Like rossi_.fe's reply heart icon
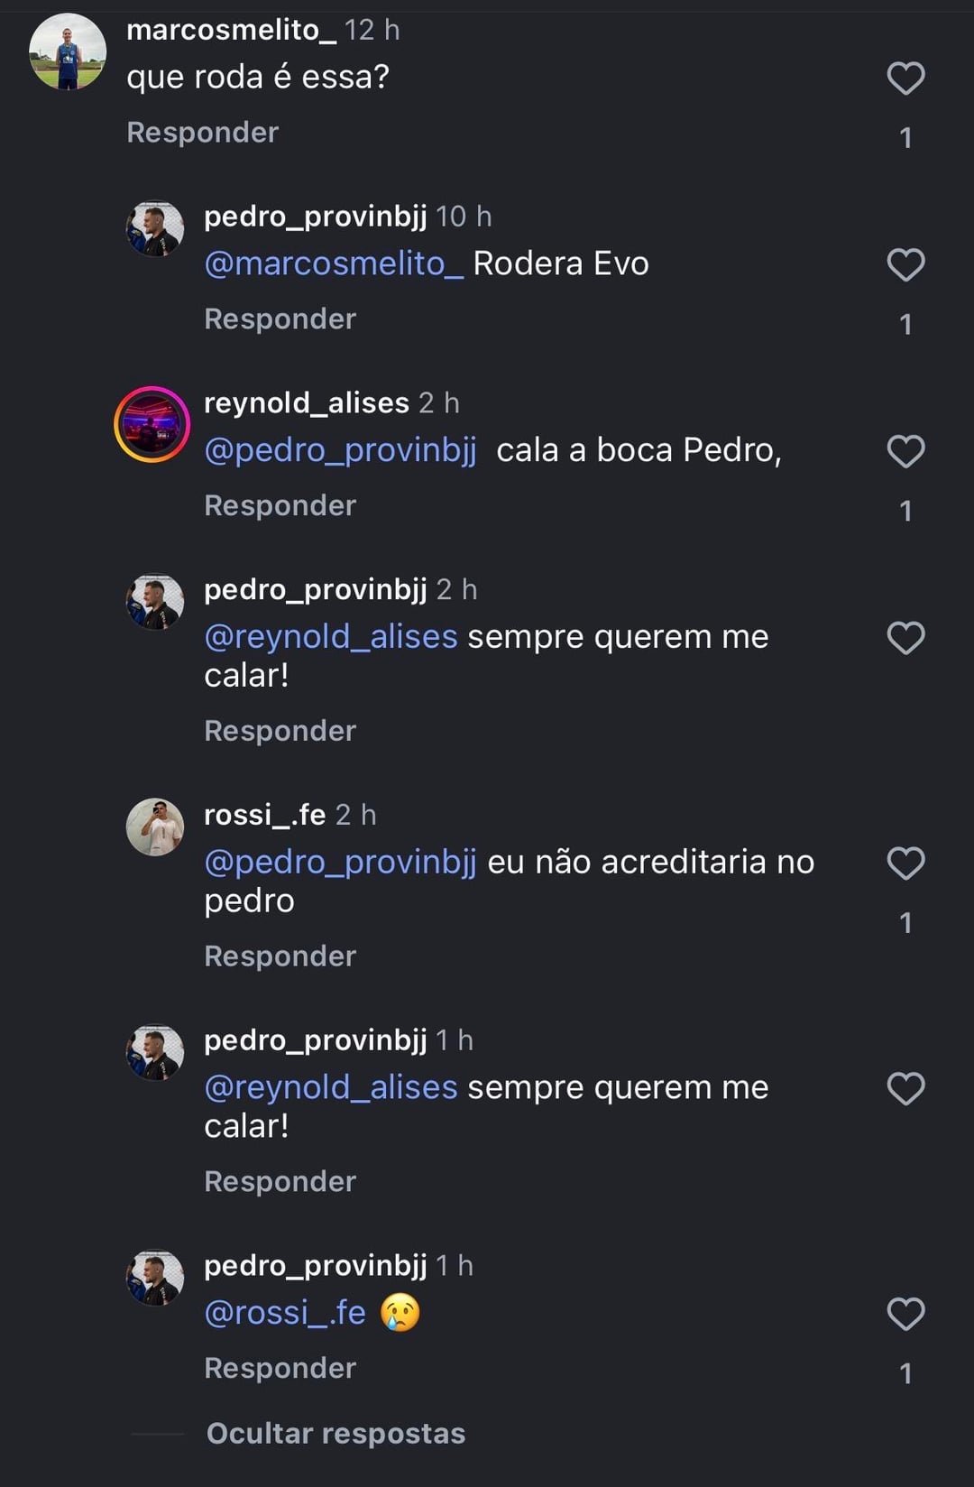Screen dimensions: 974x1487 [x=905, y=864]
